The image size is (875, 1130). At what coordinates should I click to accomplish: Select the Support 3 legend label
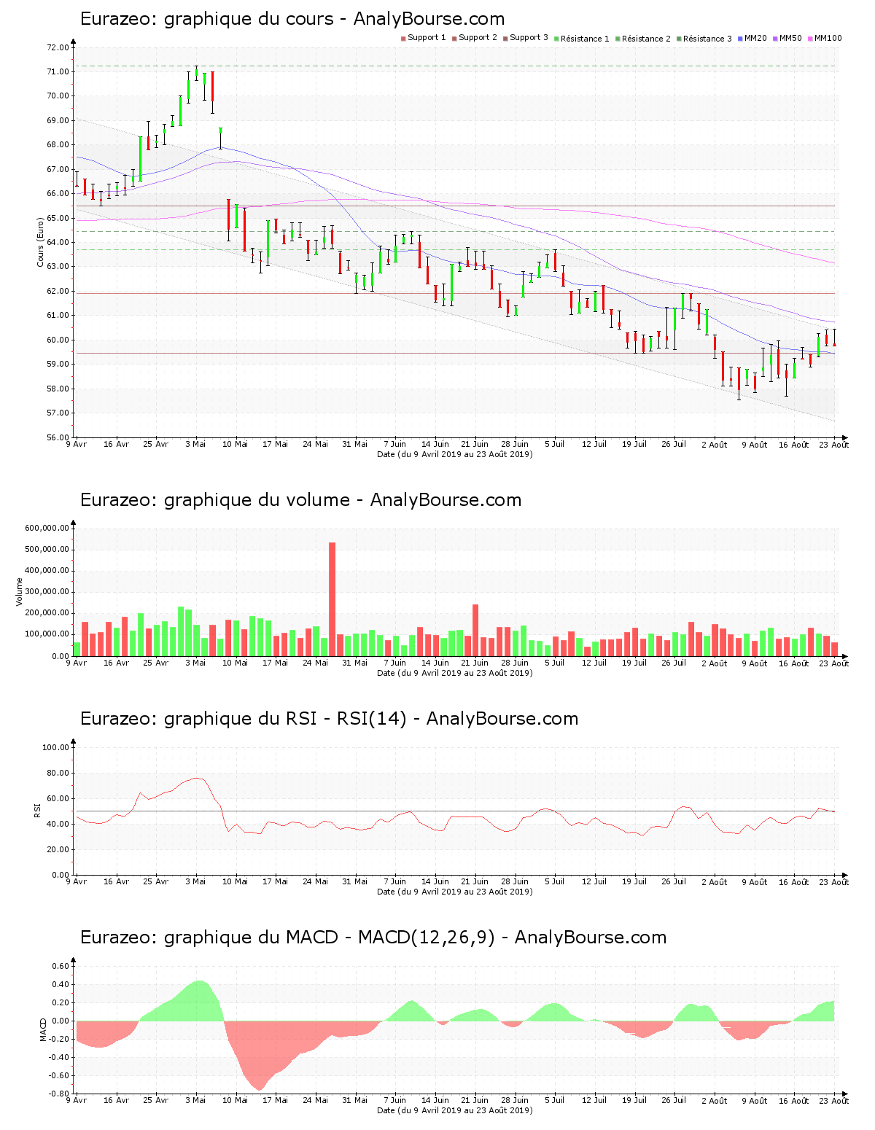pos(529,38)
